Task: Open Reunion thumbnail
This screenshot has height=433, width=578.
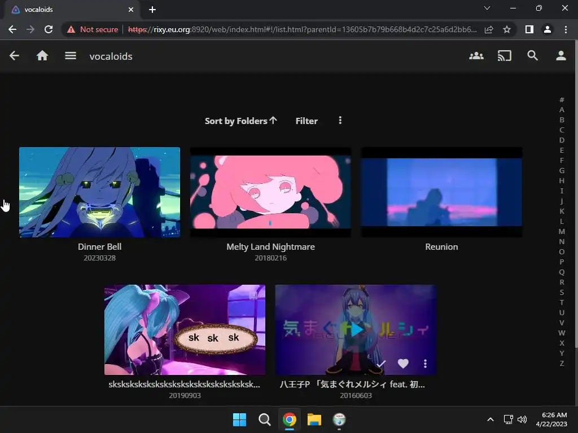Action: point(441,192)
